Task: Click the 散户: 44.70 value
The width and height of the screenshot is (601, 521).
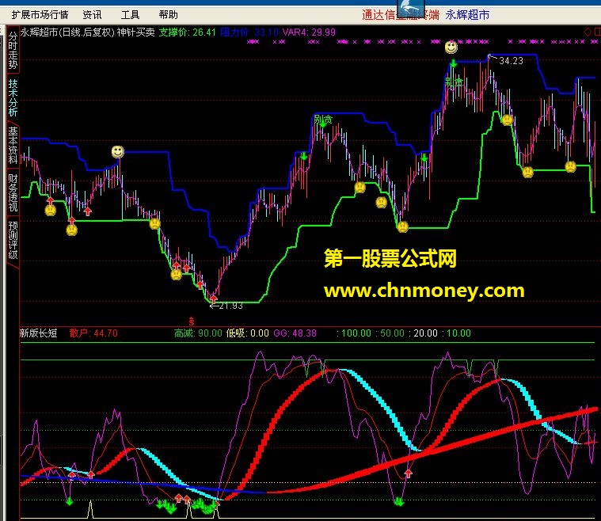Action: [x=93, y=333]
